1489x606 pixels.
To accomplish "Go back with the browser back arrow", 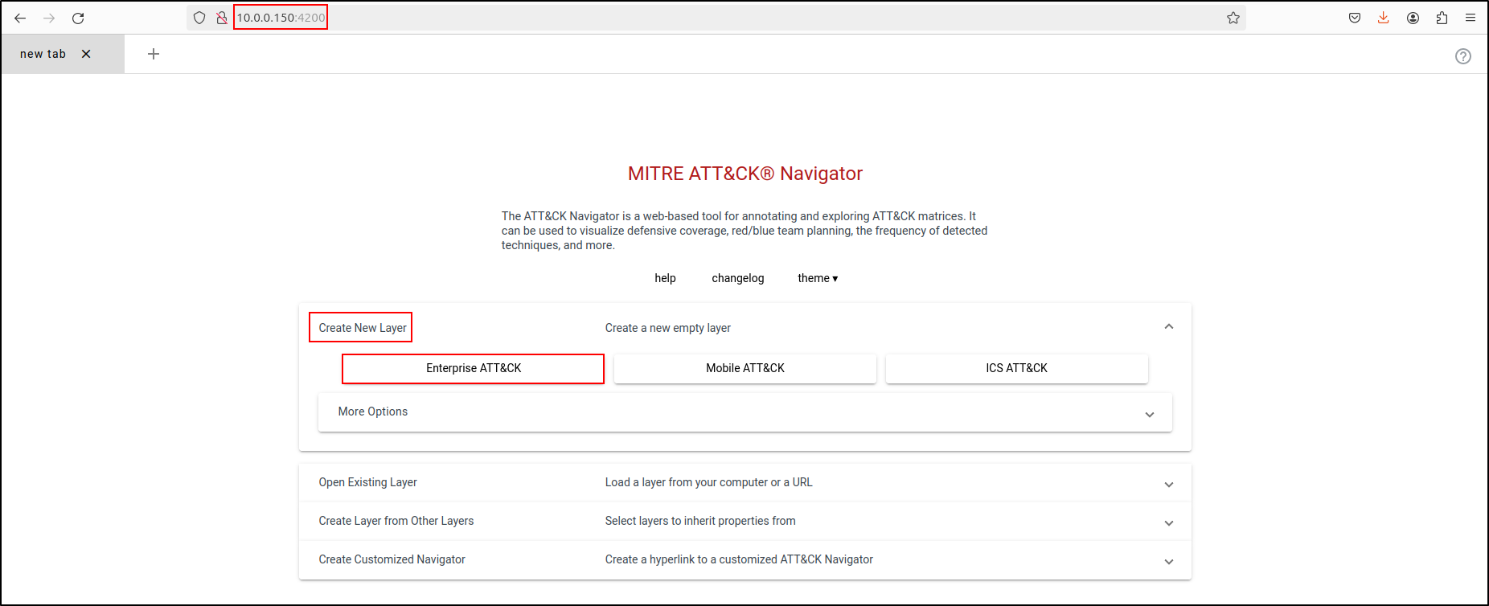I will [x=20, y=18].
